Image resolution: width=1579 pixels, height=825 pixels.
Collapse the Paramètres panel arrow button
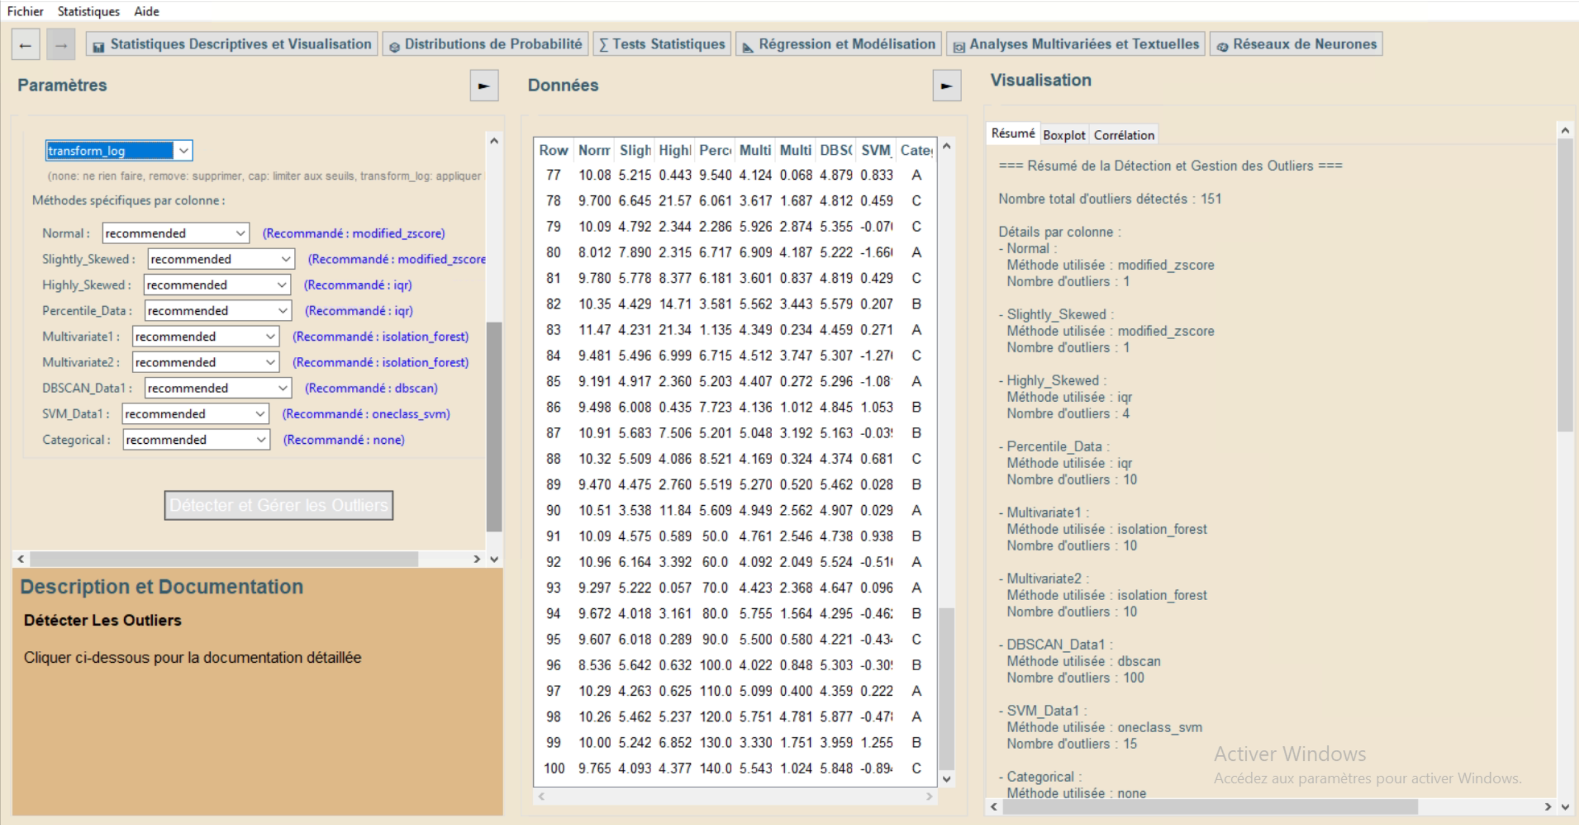[x=484, y=86]
